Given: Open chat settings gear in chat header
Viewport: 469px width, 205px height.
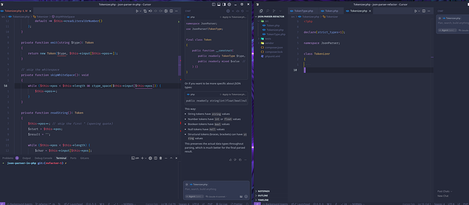Looking at the screenshot, I should tap(228, 10).
